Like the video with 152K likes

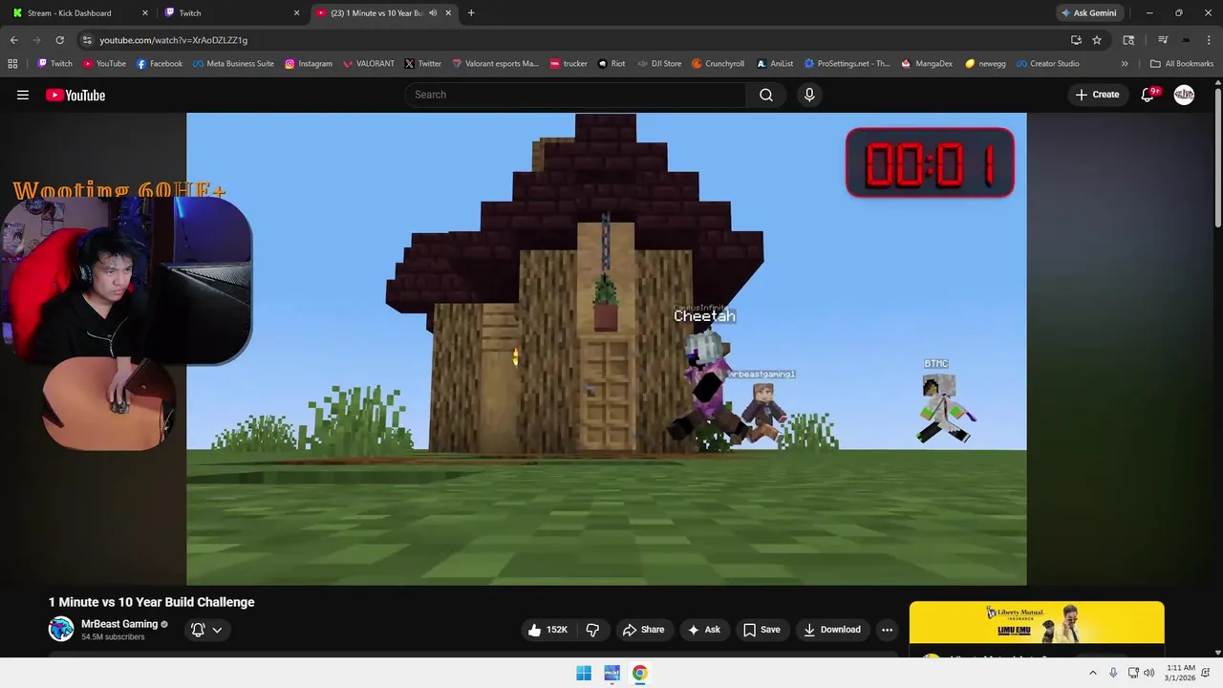point(547,630)
